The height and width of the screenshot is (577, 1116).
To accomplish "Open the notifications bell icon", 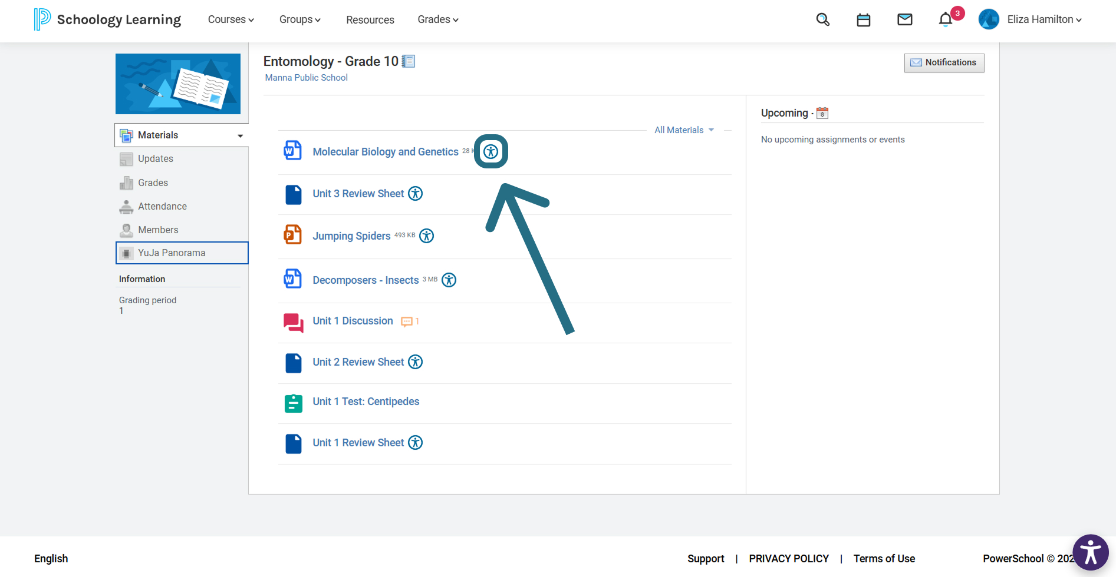I will pos(946,19).
